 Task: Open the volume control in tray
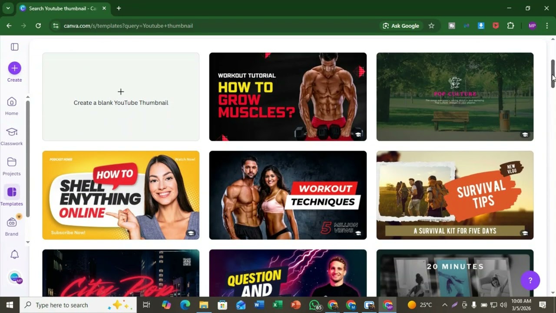pyautogui.click(x=503, y=305)
